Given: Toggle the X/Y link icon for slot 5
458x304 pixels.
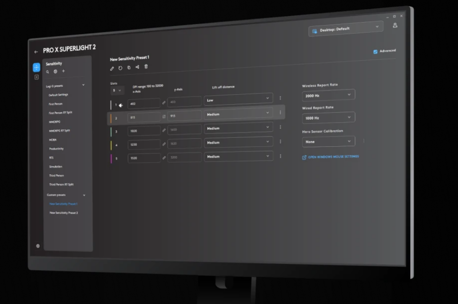Looking at the screenshot, I should (164, 158).
